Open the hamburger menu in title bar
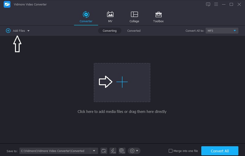Screen dimensions: 245x156 point(216,4)
